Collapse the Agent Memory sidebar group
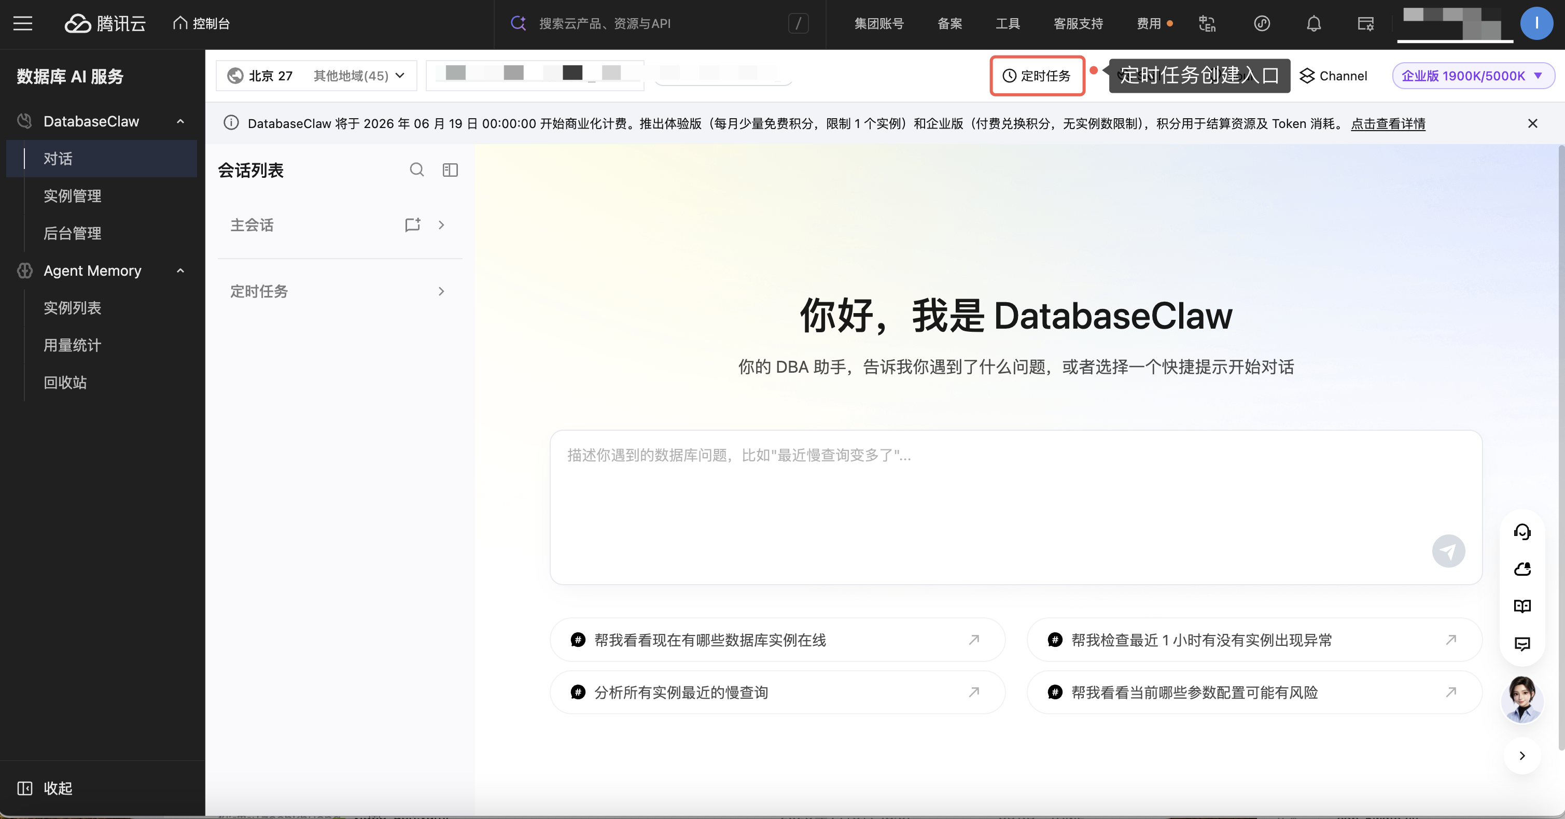This screenshot has height=819, width=1565. (180, 271)
